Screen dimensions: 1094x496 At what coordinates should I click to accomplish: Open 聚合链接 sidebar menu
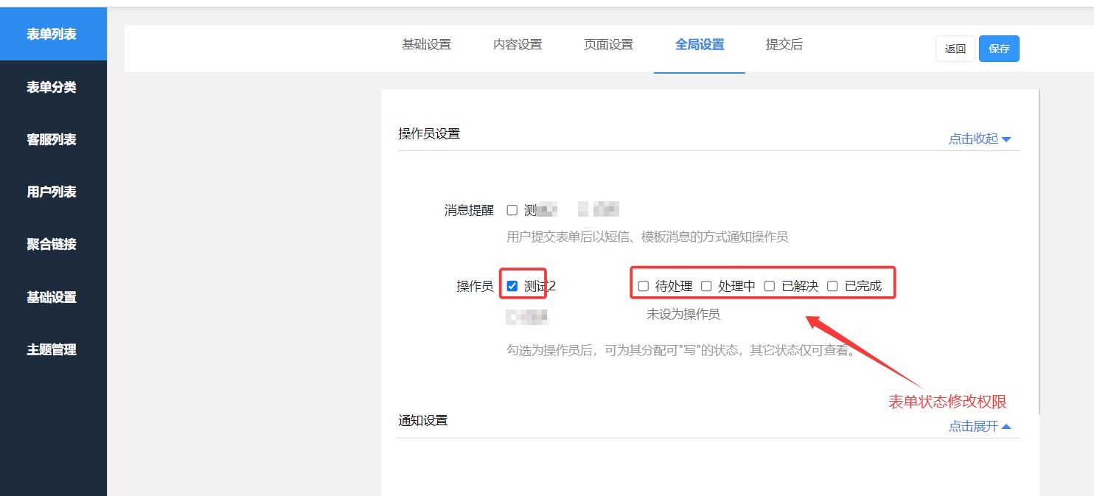click(52, 244)
